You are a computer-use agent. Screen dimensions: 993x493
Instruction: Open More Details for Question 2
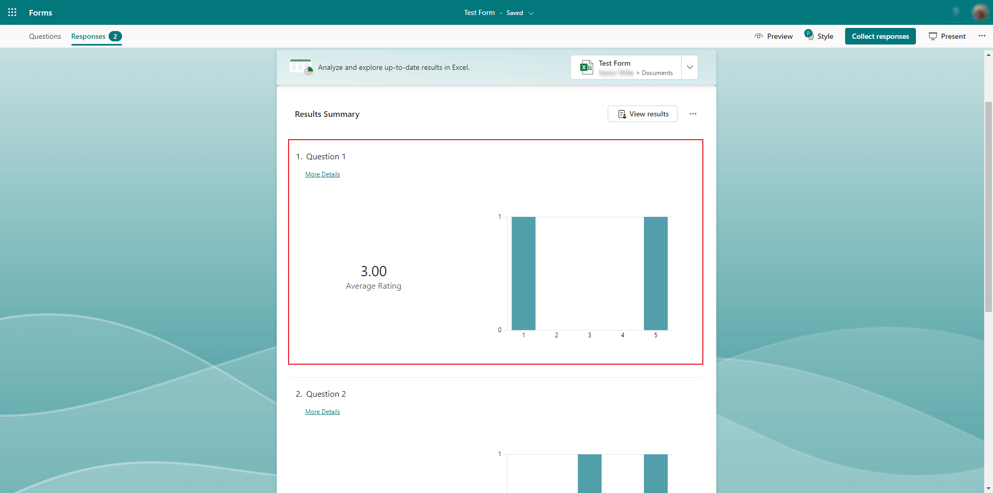322,411
